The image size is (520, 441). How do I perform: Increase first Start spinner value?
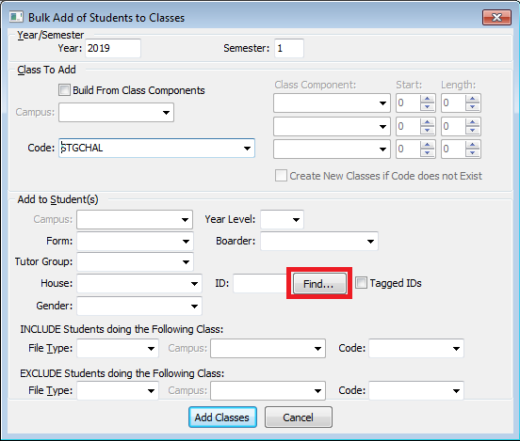coord(428,99)
